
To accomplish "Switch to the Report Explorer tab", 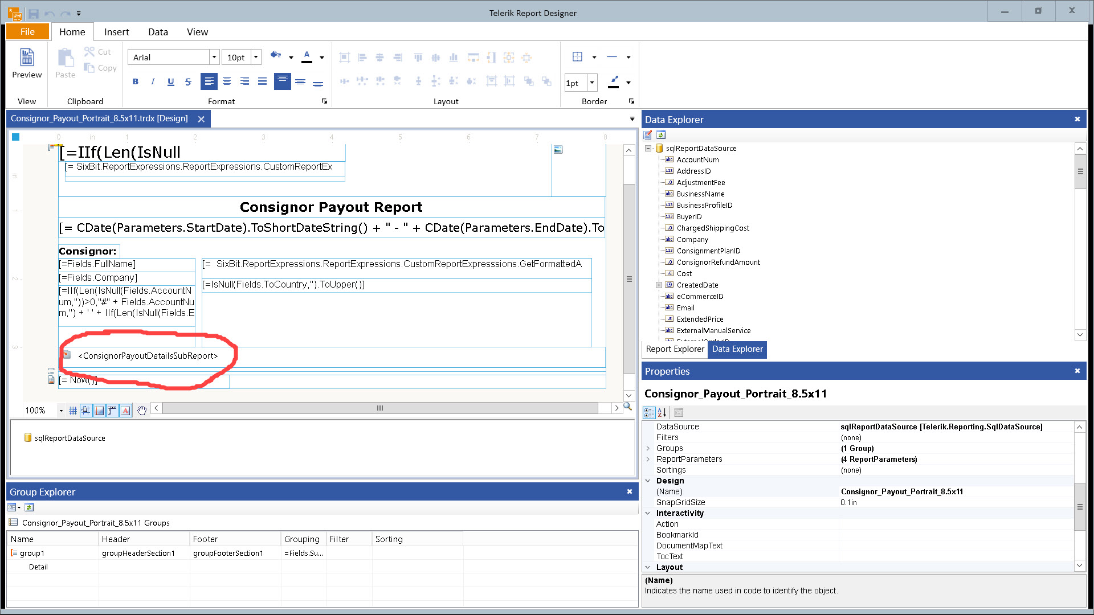I will (x=675, y=349).
